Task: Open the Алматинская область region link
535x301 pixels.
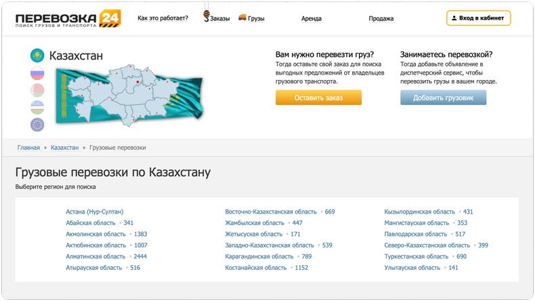Action: point(95,256)
